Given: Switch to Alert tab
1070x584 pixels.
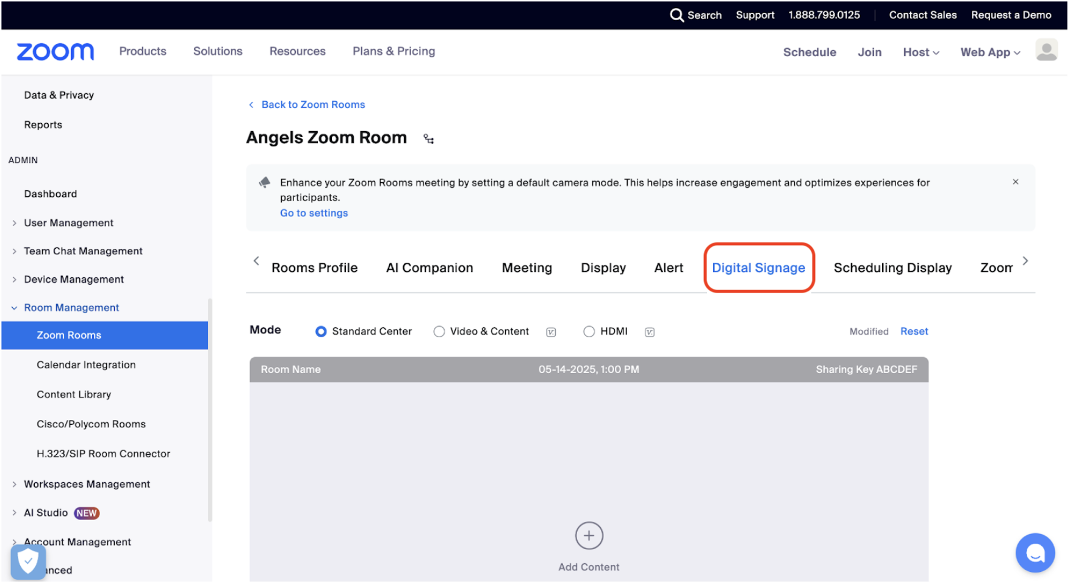Looking at the screenshot, I should (669, 268).
